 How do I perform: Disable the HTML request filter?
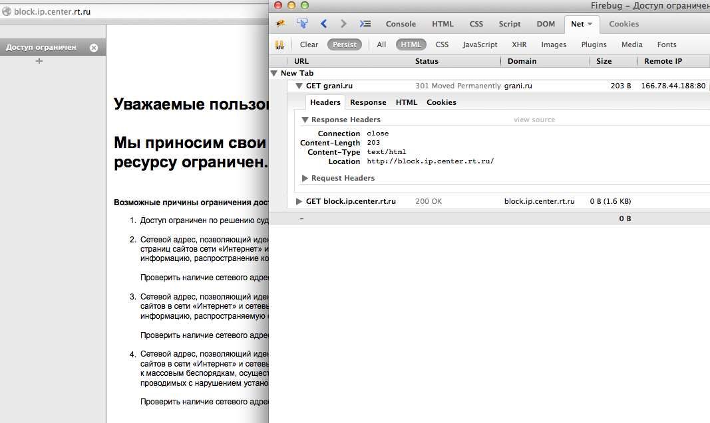(x=411, y=44)
